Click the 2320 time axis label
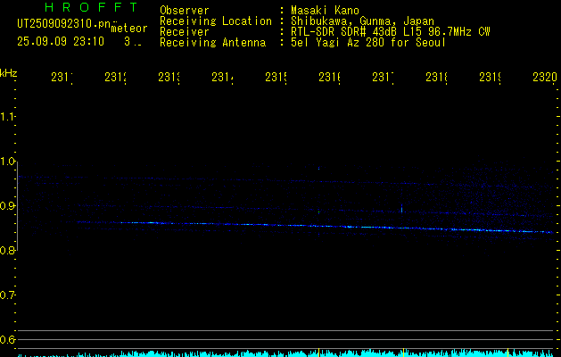 coord(545,77)
